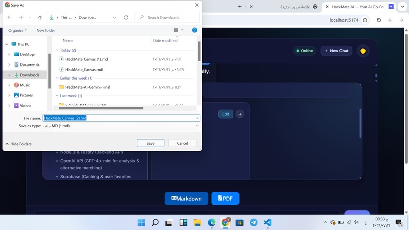
Task: View site information icon in address bar
Action: click(365, 20)
